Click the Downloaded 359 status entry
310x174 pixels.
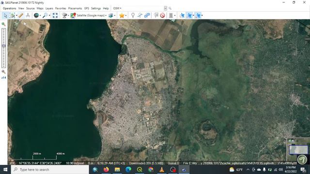(146, 163)
